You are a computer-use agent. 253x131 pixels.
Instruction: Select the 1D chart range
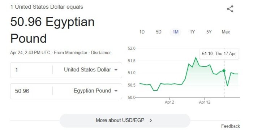[x=142, y=32]
